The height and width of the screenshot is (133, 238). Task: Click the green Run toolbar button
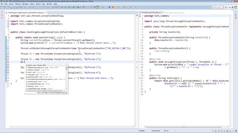[x=74, y=7]
